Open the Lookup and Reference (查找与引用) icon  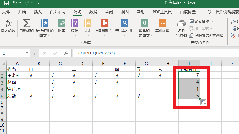tap(124, 24)
